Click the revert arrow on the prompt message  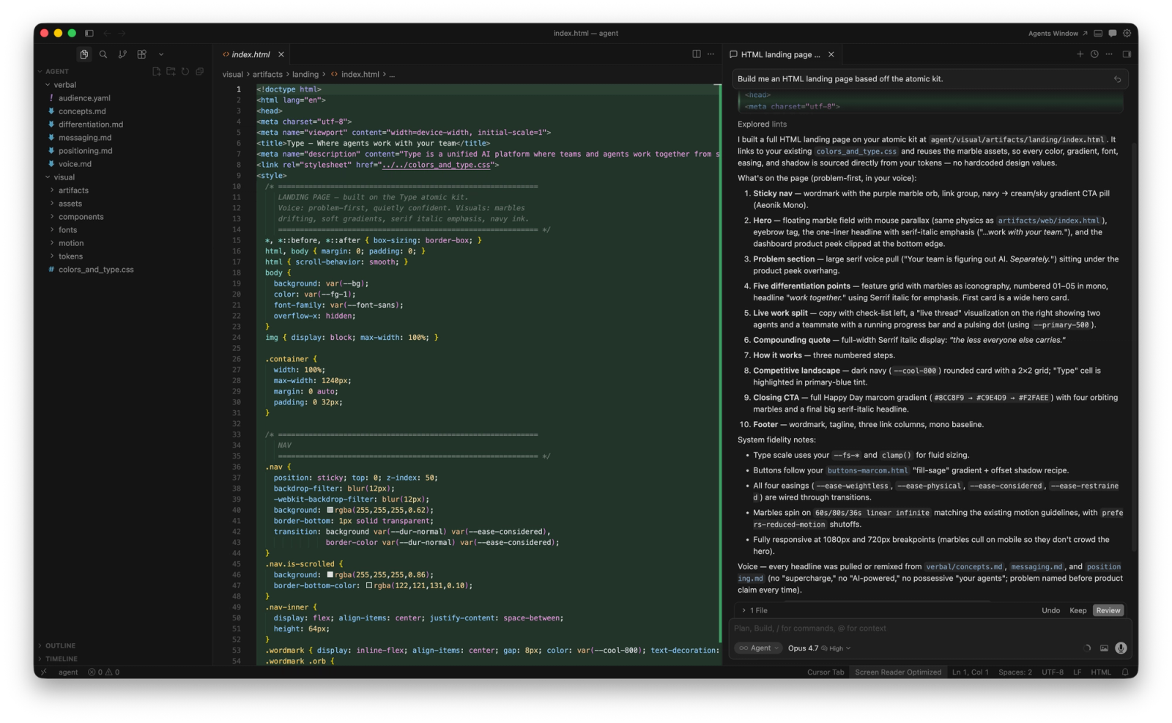coord(1117,79)
